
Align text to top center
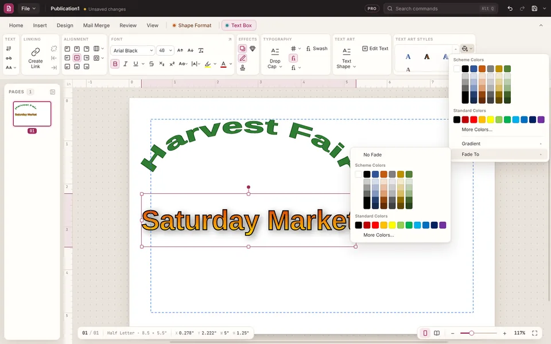tap(77, 49)
